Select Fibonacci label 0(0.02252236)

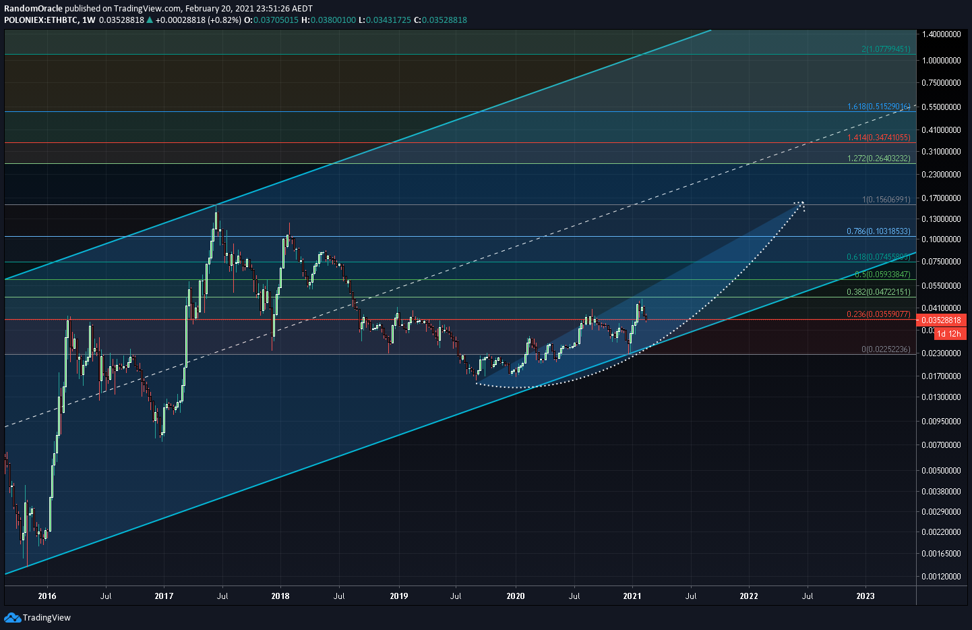886,349
